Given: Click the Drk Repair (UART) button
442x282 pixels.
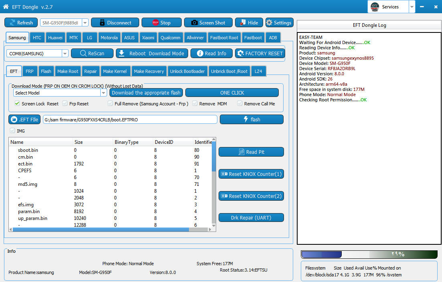Looking at the screenshot, I should pyautogui.click(x=251, y=218).
